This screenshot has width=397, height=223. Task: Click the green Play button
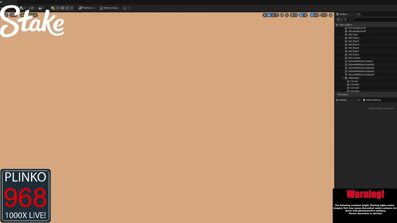pyautogui.click(x=53, y=8)
